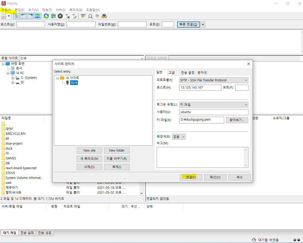Select the blue-project folder in local list

[14, 143]
